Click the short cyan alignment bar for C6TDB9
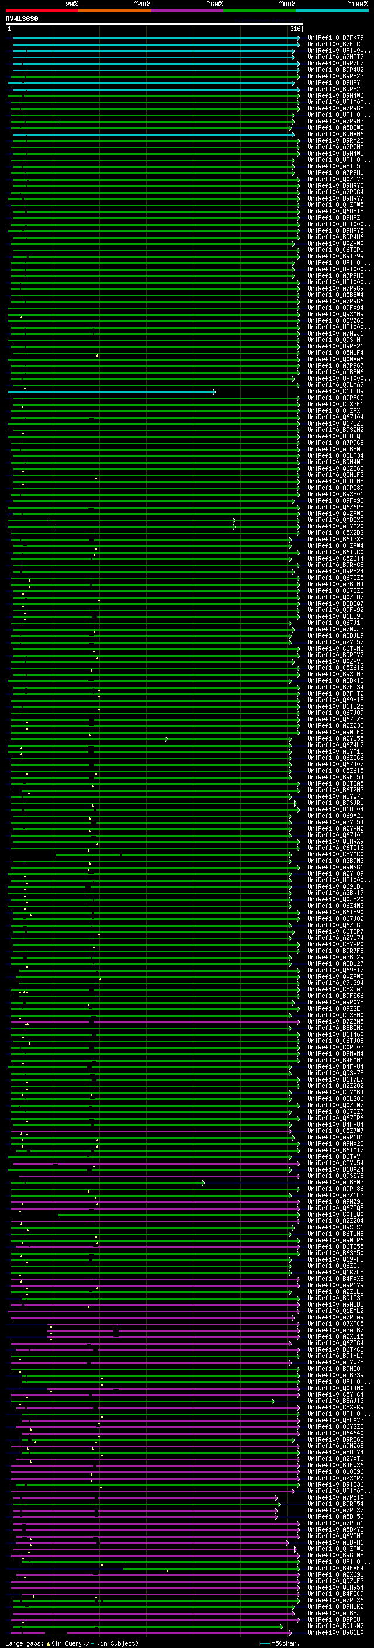Screen dimensions: 374x1648 tap(113, 392)
